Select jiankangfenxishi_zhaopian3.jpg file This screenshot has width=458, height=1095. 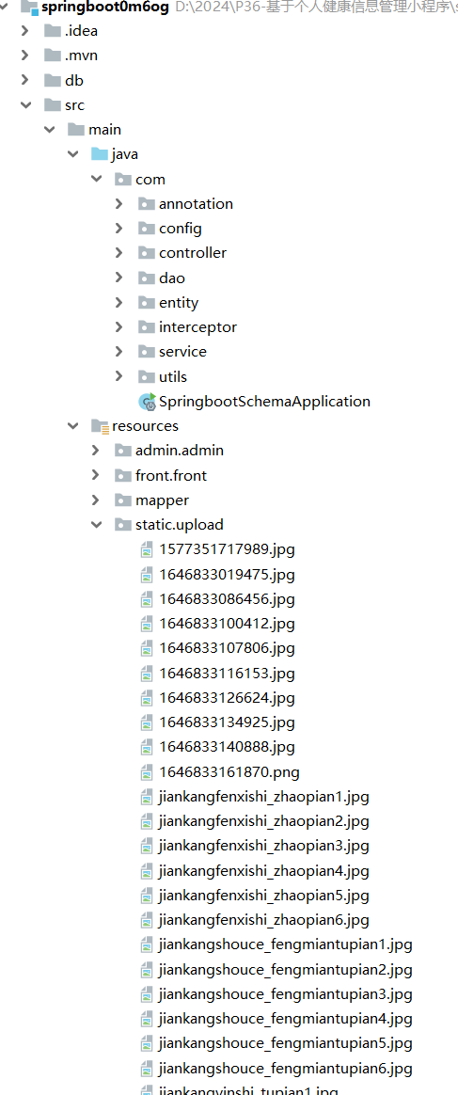(264, 846)
